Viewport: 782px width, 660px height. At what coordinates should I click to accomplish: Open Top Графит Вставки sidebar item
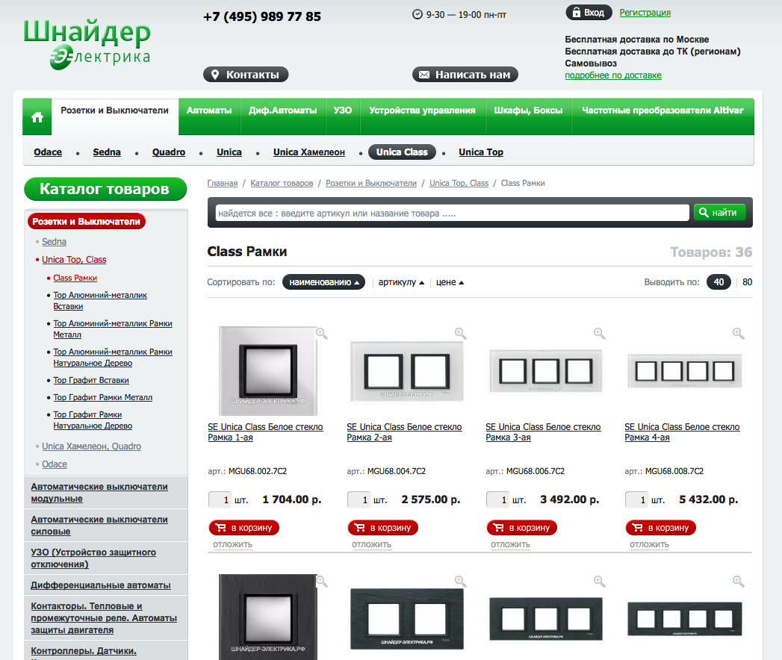tap(91, 380)
